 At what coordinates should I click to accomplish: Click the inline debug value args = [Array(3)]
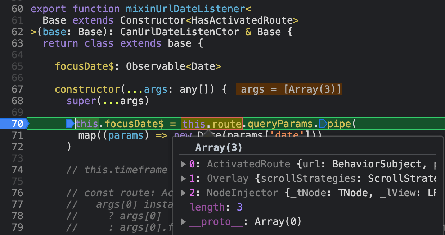(x=288, y=89)
